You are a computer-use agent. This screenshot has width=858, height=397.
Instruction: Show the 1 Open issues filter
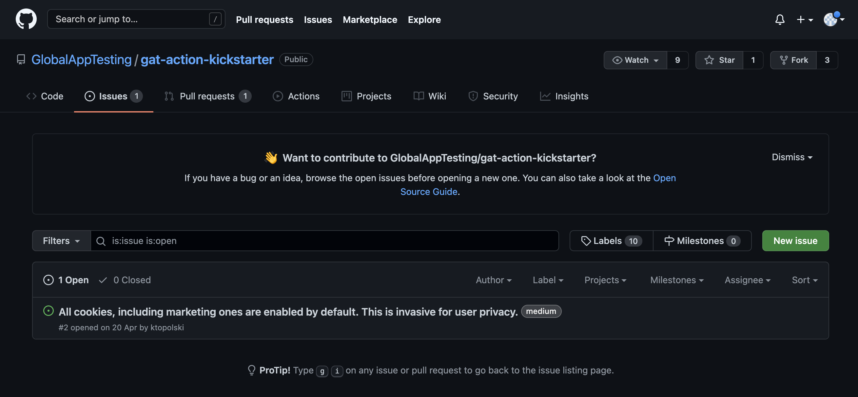pos(66,280)
